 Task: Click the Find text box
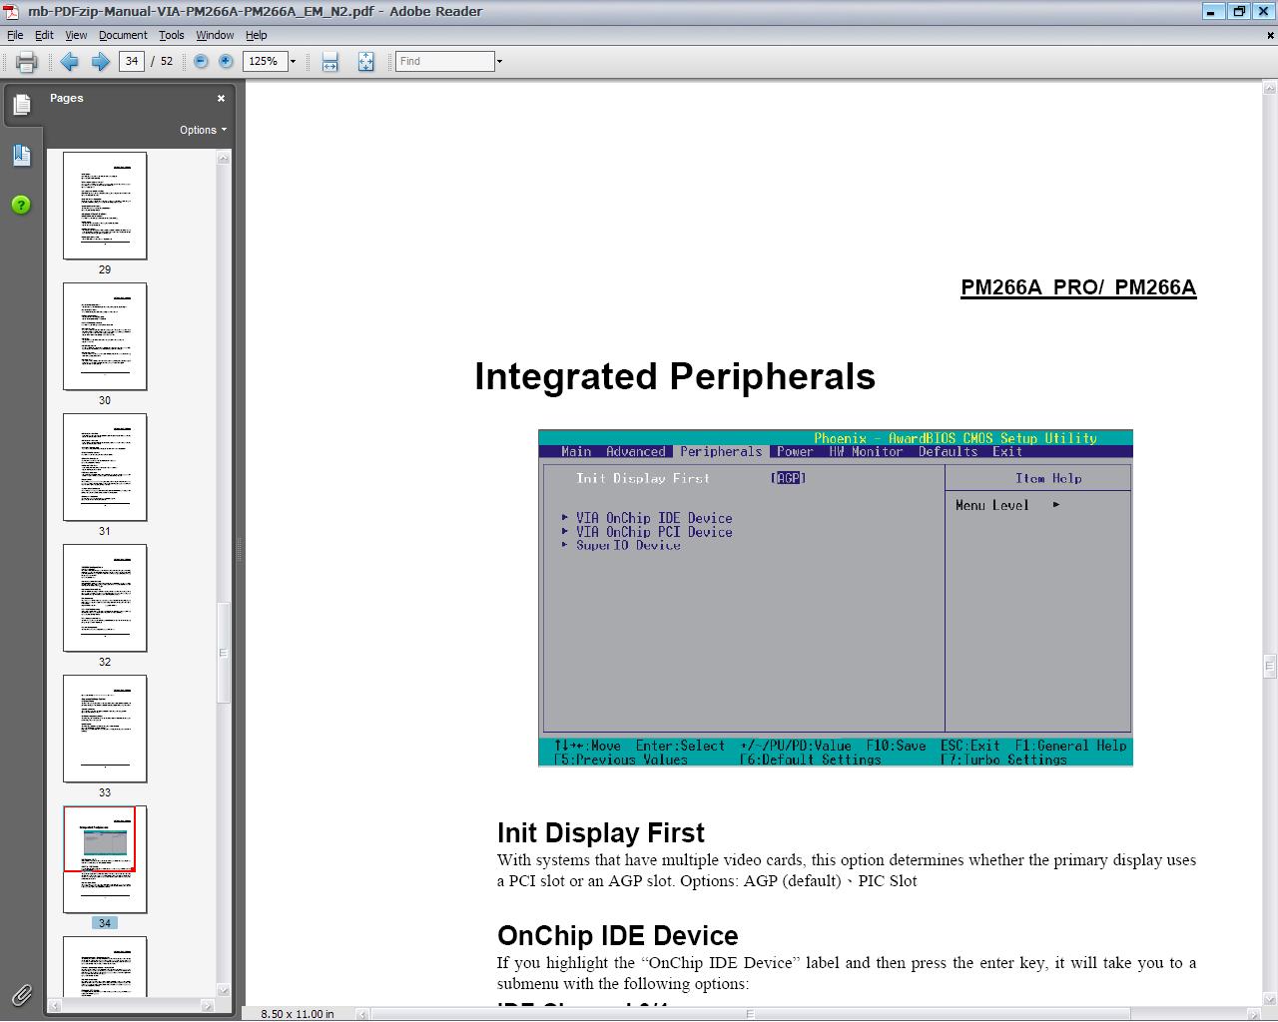[x=445, y=62]
